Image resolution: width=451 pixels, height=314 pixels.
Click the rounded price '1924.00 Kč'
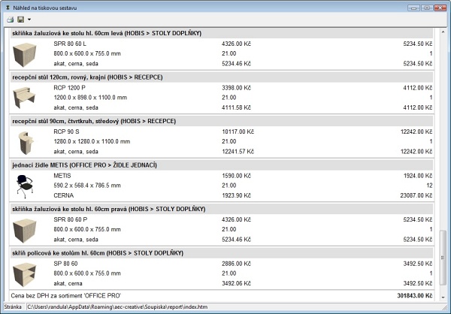(418, 176)
